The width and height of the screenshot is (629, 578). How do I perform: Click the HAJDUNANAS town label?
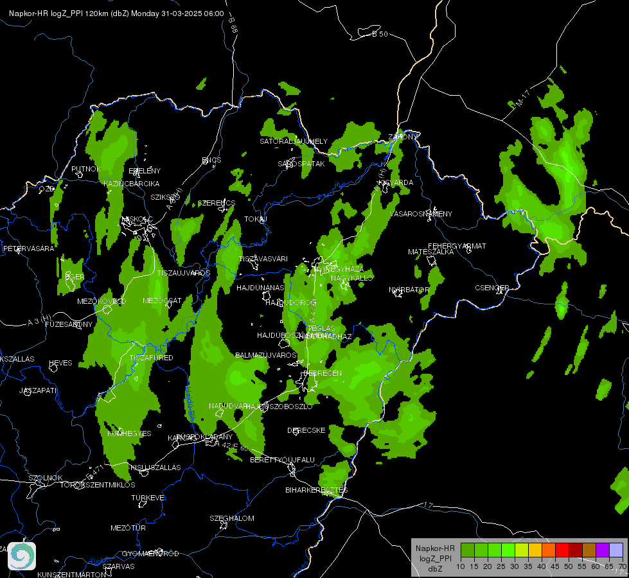(260, 288)
